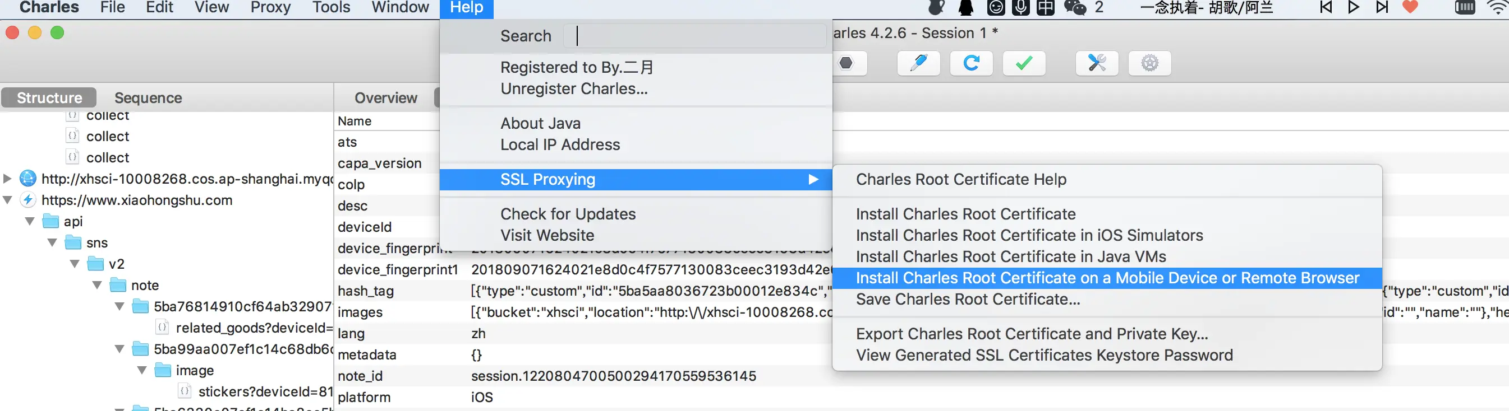Play the music track in menu bar

(x=1354, y=7)
